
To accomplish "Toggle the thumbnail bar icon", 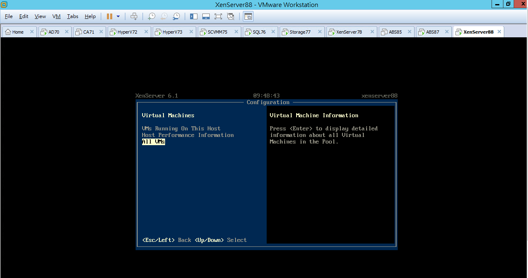I will 206,16.
